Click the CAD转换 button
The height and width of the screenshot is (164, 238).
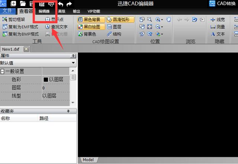pos(222,3)
